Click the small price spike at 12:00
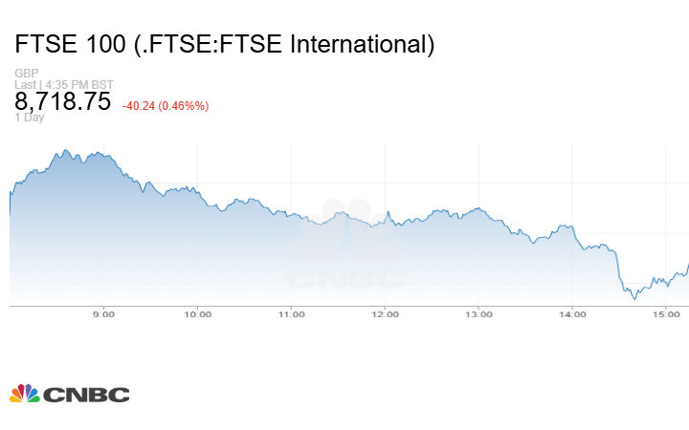 (388, 212)
